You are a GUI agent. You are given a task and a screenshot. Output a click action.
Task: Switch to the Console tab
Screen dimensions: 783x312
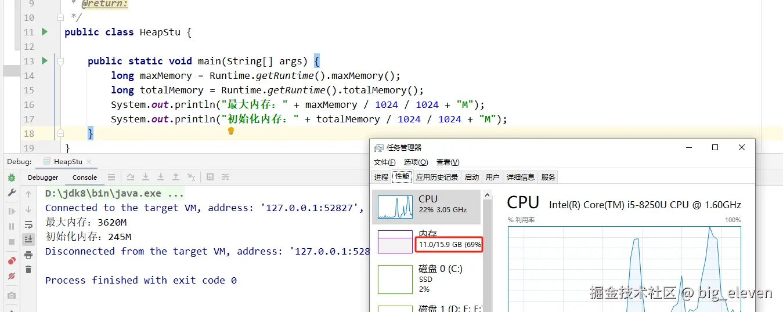[85, 177]
